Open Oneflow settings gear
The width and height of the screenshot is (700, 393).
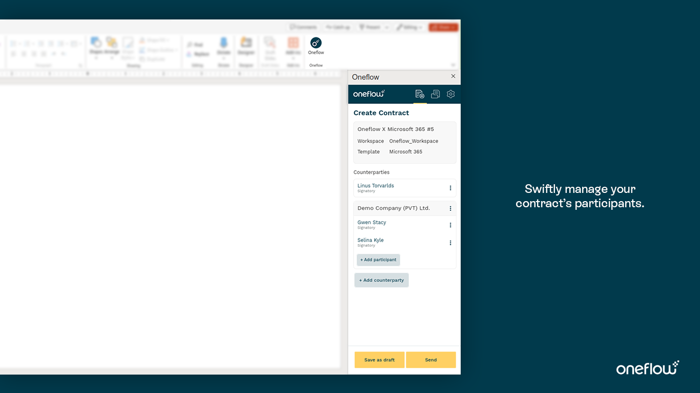click(450, 94)
